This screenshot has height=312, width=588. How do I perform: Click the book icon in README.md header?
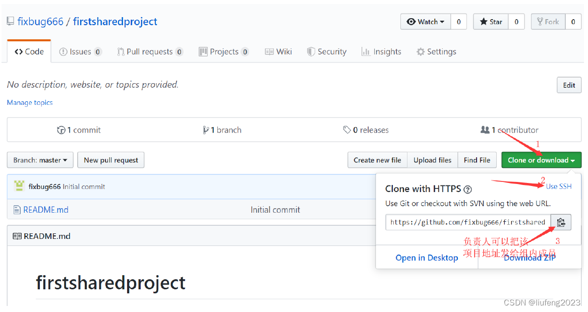(17, 236)
